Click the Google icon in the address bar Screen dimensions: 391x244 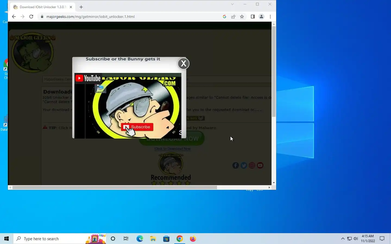point(225,17)
